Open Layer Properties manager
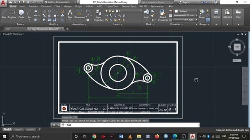This screenshot has height=140, width=250. click(98, 15)
